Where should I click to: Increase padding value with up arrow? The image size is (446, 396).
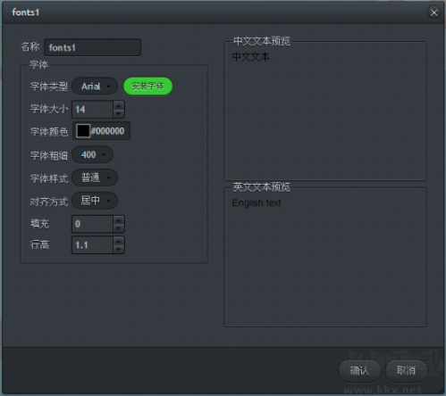point(119,220)
